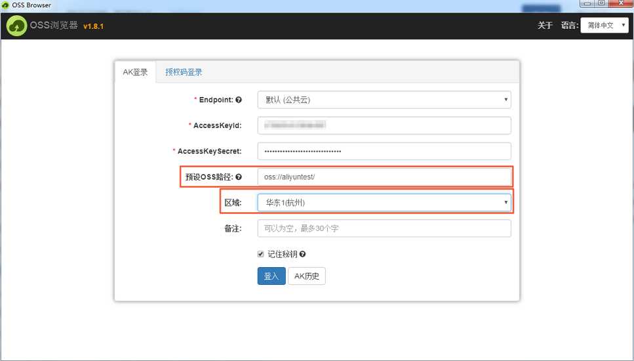Open the 区域 dropdown 华东1(杭州)
This screenshot has width=634, height=361.
tap(384, 202)
